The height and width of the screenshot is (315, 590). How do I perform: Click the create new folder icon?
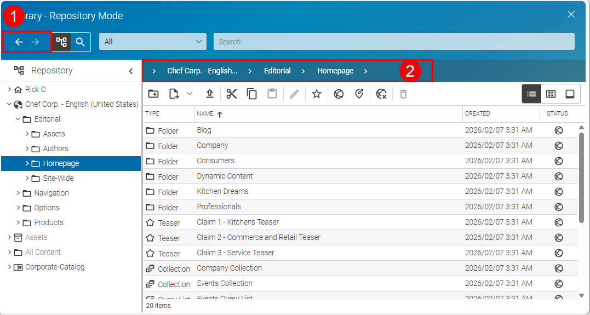point(153,94)
